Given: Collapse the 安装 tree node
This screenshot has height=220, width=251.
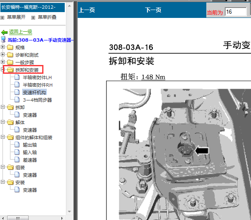Looking at the screenshot, I should pos(3,182).
